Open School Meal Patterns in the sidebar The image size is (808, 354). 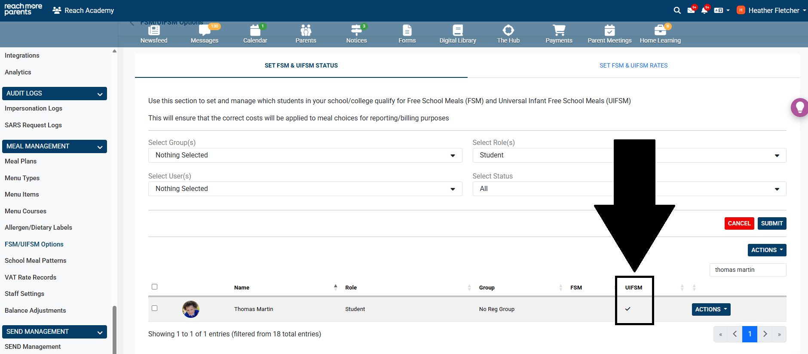(36, 261)
